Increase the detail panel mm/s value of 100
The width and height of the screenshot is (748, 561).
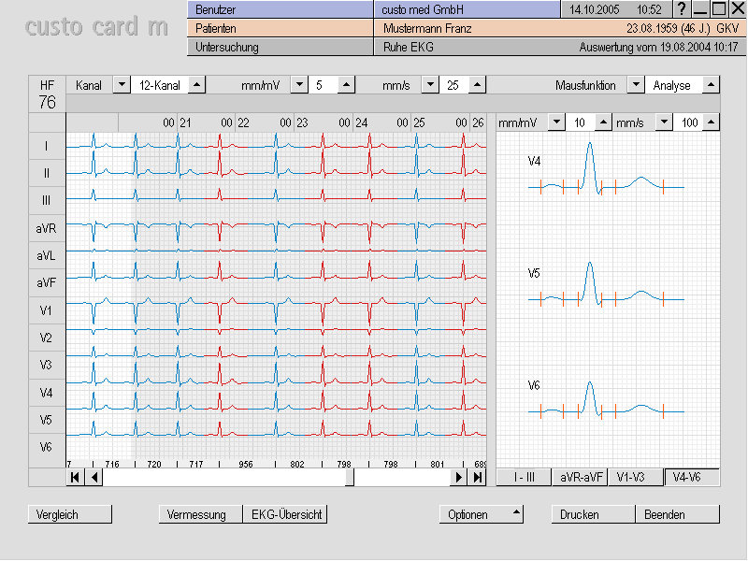coord(712,122)
